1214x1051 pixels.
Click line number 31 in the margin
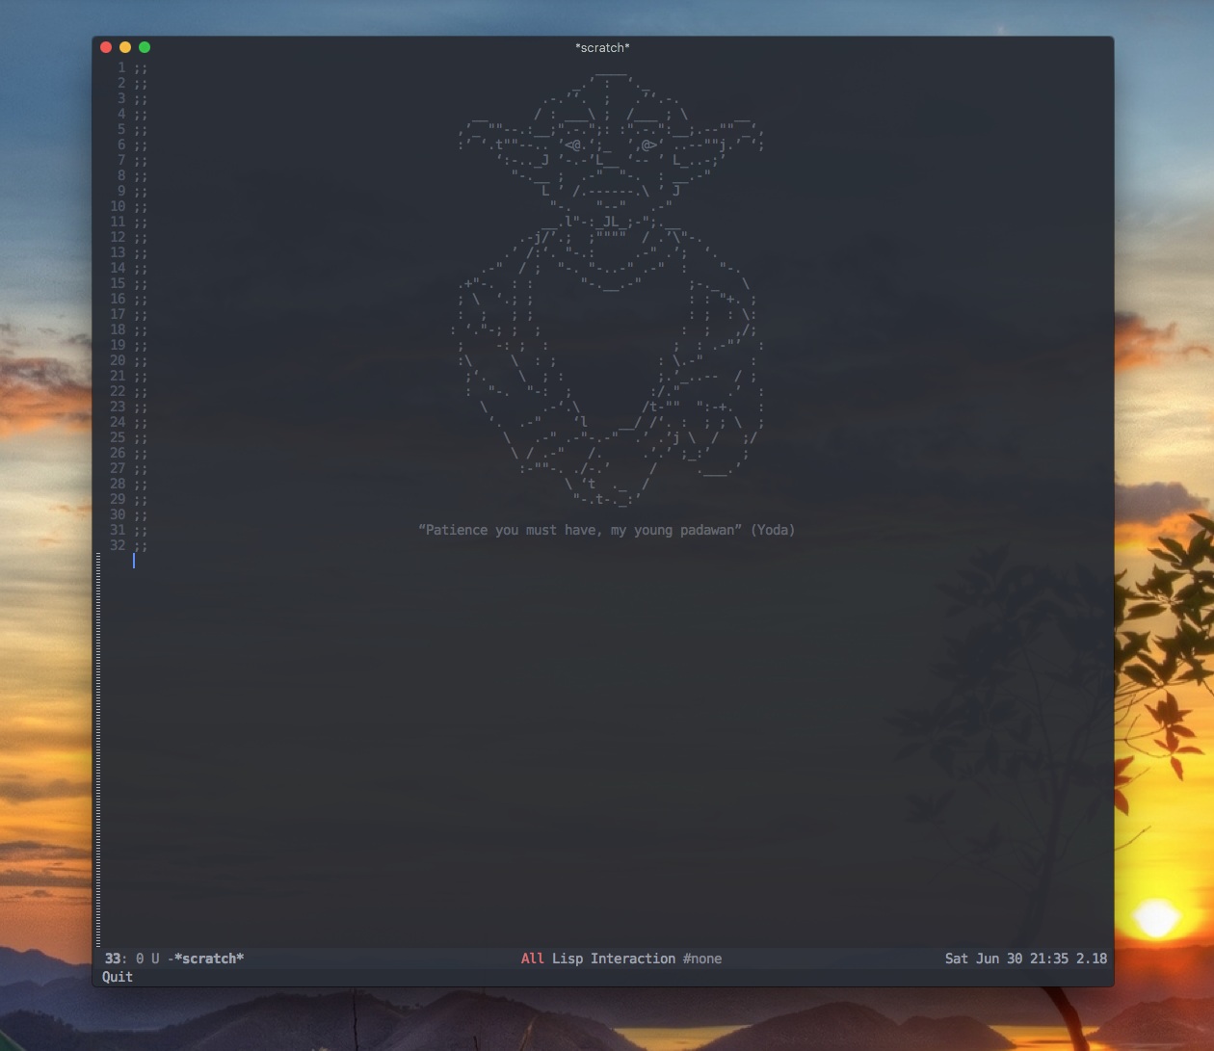(x=118, y=530)
